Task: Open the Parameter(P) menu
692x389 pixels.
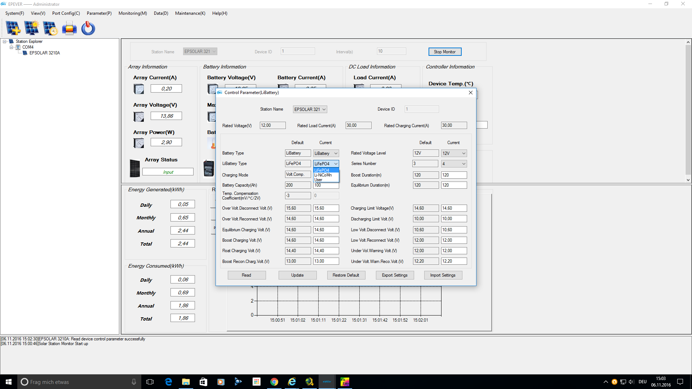Action: click(99, 13)
